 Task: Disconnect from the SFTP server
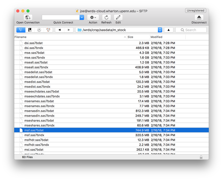point(198,17)
